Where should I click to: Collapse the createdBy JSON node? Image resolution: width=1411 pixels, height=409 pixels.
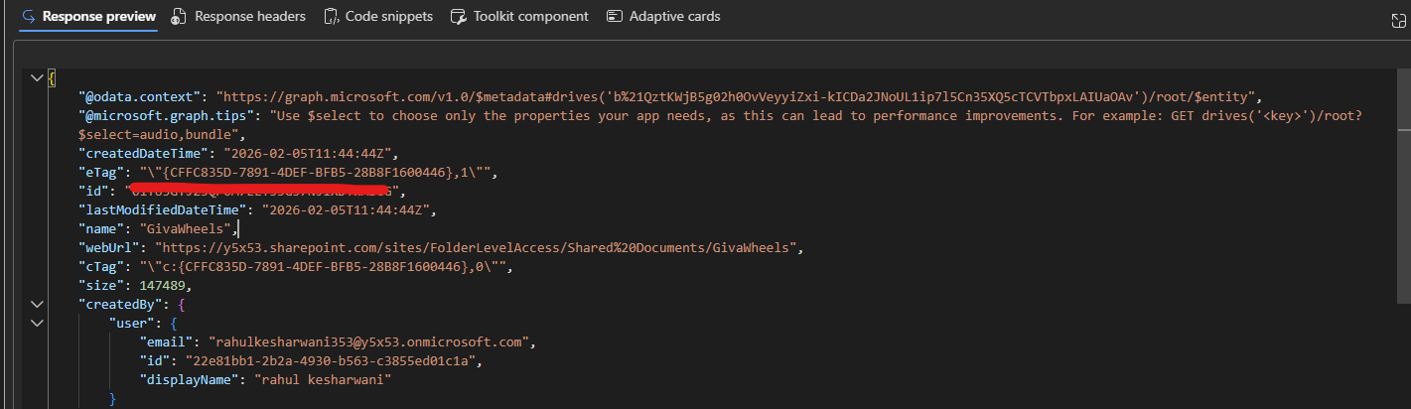click(37, 304)
